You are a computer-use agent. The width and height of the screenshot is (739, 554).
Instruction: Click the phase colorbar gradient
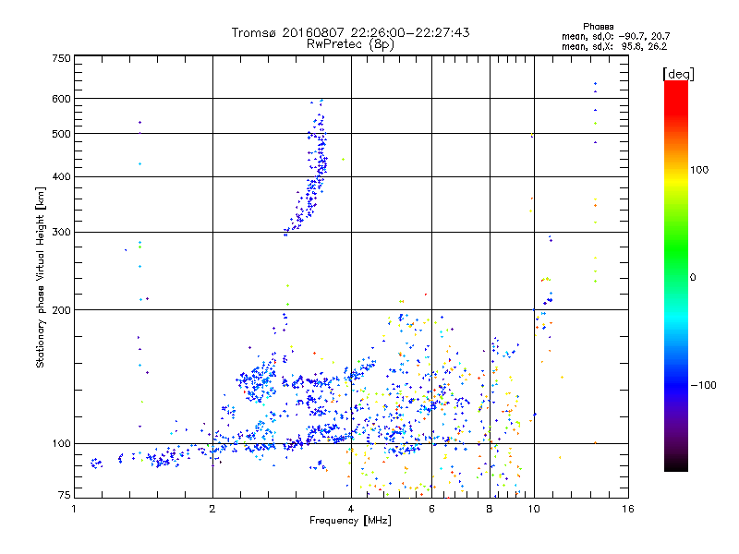676,276
